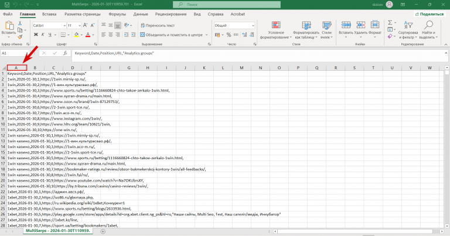450x236 pixels.
Task: Switch to the Рецензирование tab
Action: (x=171, y=14)
